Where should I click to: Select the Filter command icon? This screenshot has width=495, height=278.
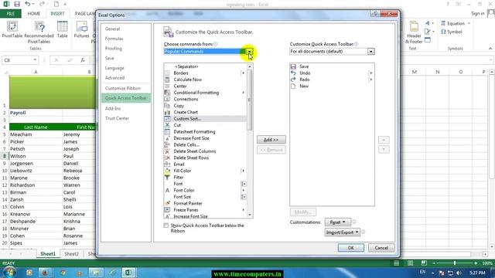(x=167, y=177)
